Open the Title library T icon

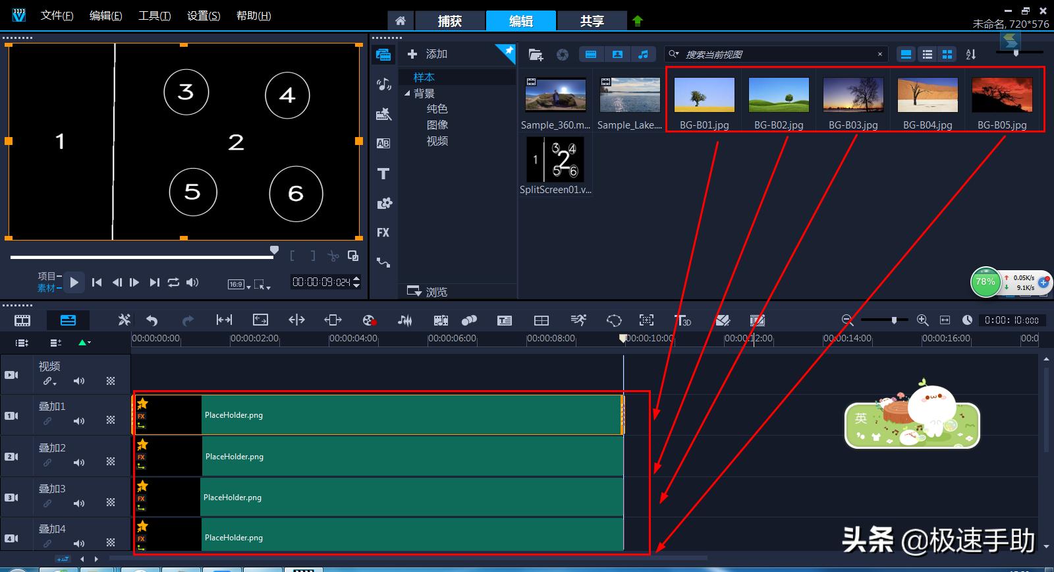point(383,174)
